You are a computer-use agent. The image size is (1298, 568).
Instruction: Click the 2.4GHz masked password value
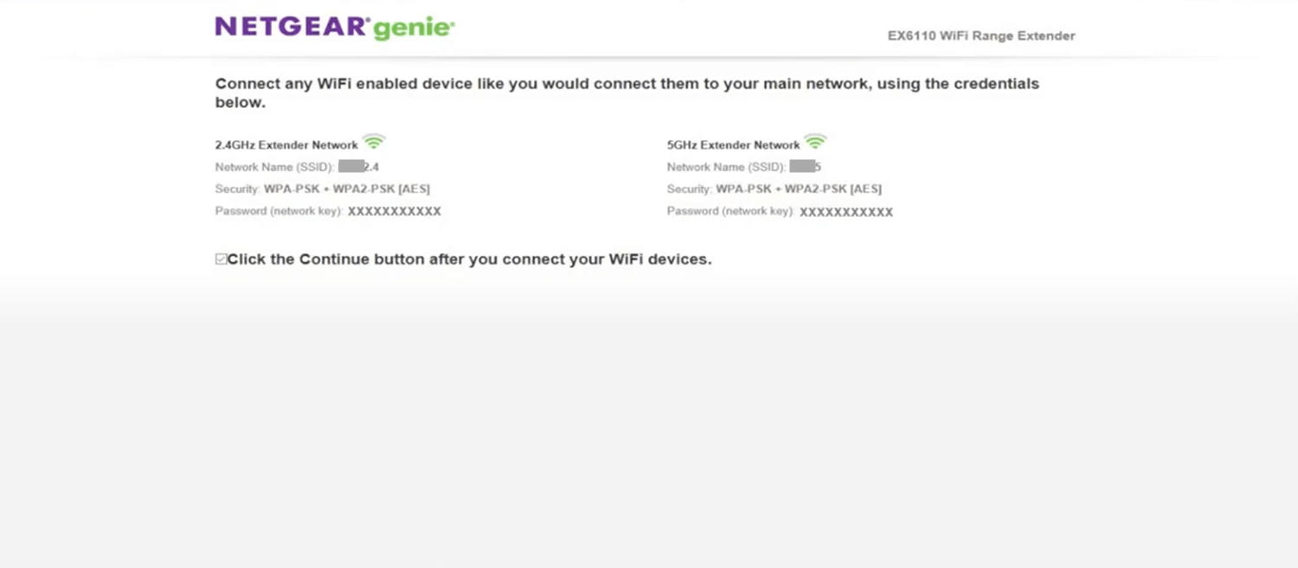[x=395, y=211]
